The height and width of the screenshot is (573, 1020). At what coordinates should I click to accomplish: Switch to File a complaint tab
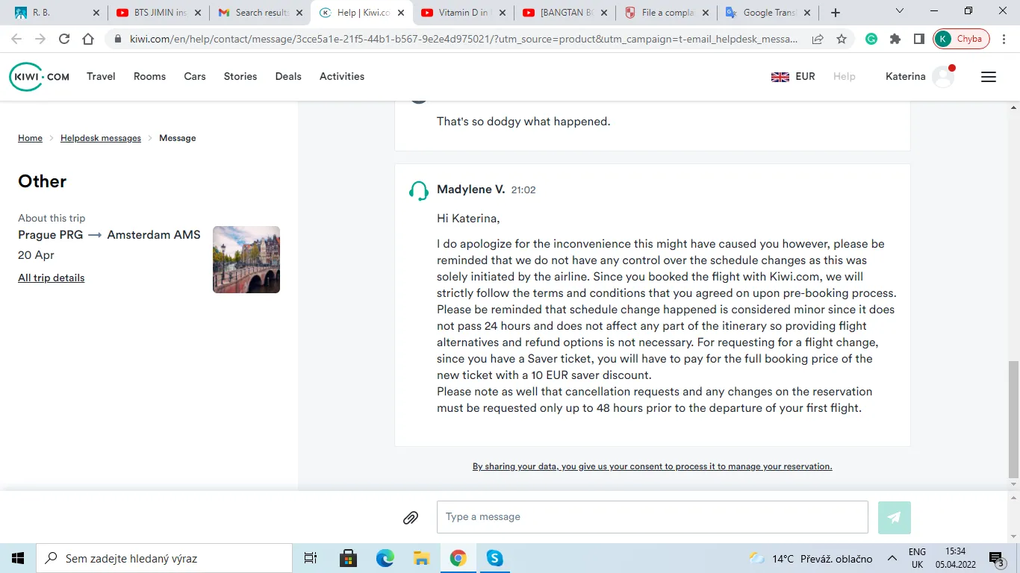666,13
